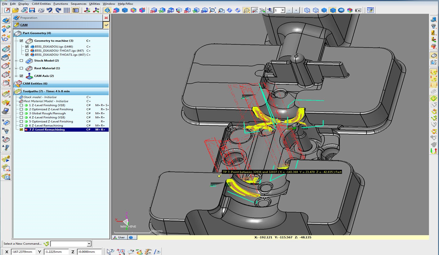Click the Redo arrow icon
The image size is (439, 255).
pyautogui.click(x=58, y=10)
